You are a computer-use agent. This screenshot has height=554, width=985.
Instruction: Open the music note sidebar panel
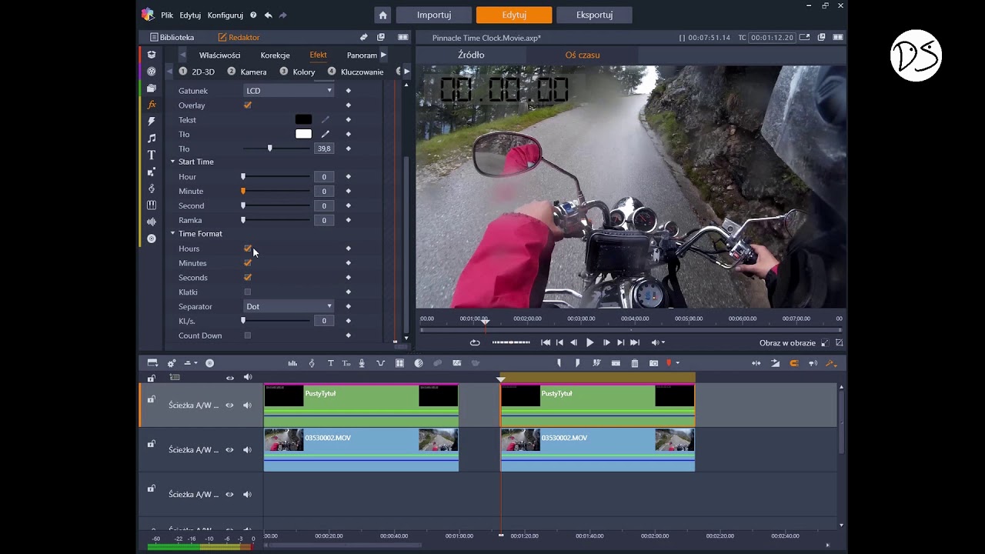click(152, 138)
